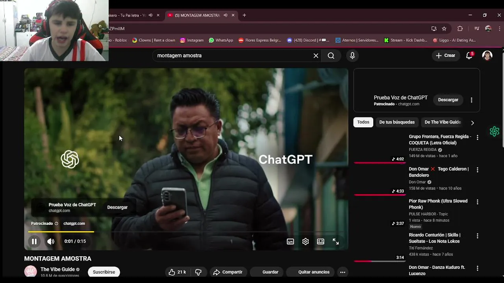Click Descargar in the sidebar ad card
504x283 pixels.
[x=448, y=100]
